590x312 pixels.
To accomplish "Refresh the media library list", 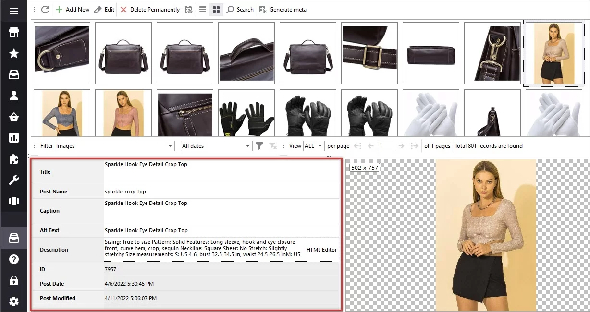I will [x=44, y=9].
